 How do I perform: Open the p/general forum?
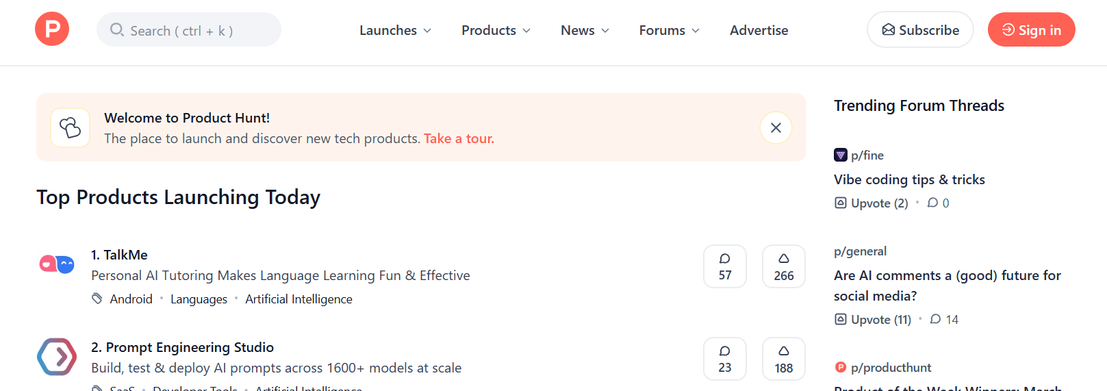860,251
